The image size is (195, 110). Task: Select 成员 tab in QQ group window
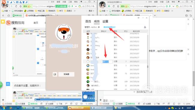[x=97, y=21]
